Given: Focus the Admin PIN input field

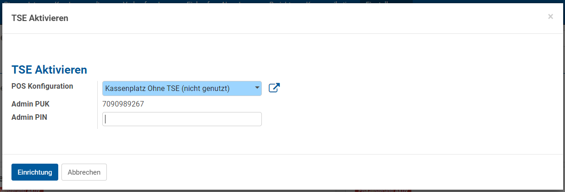Looking at the screenshot, I should [182, 119].
